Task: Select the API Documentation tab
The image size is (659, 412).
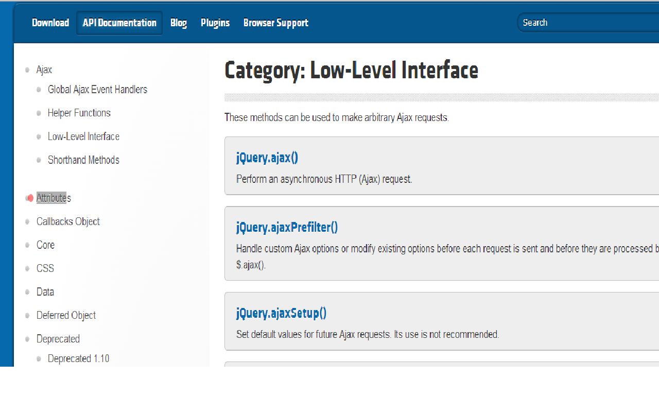Action: point(119,23)
